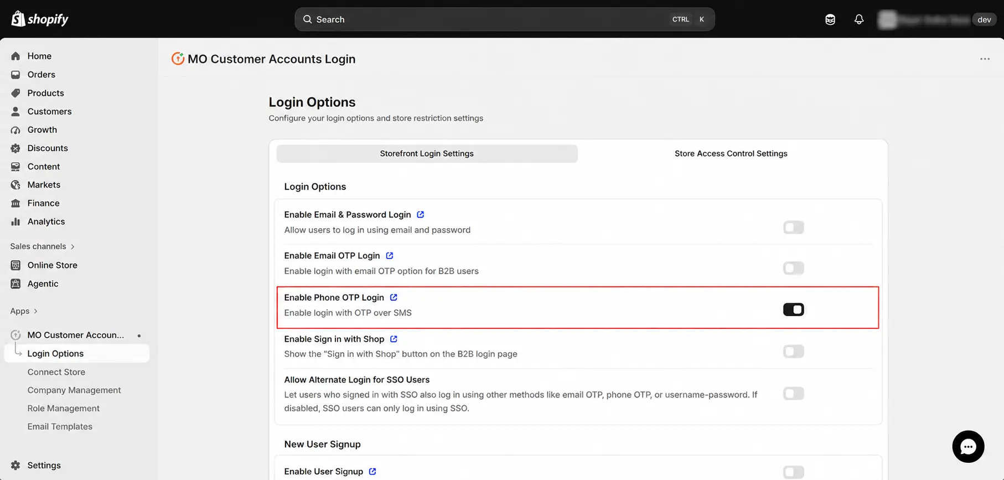Click the Finance bank icon

pos(15,203)
